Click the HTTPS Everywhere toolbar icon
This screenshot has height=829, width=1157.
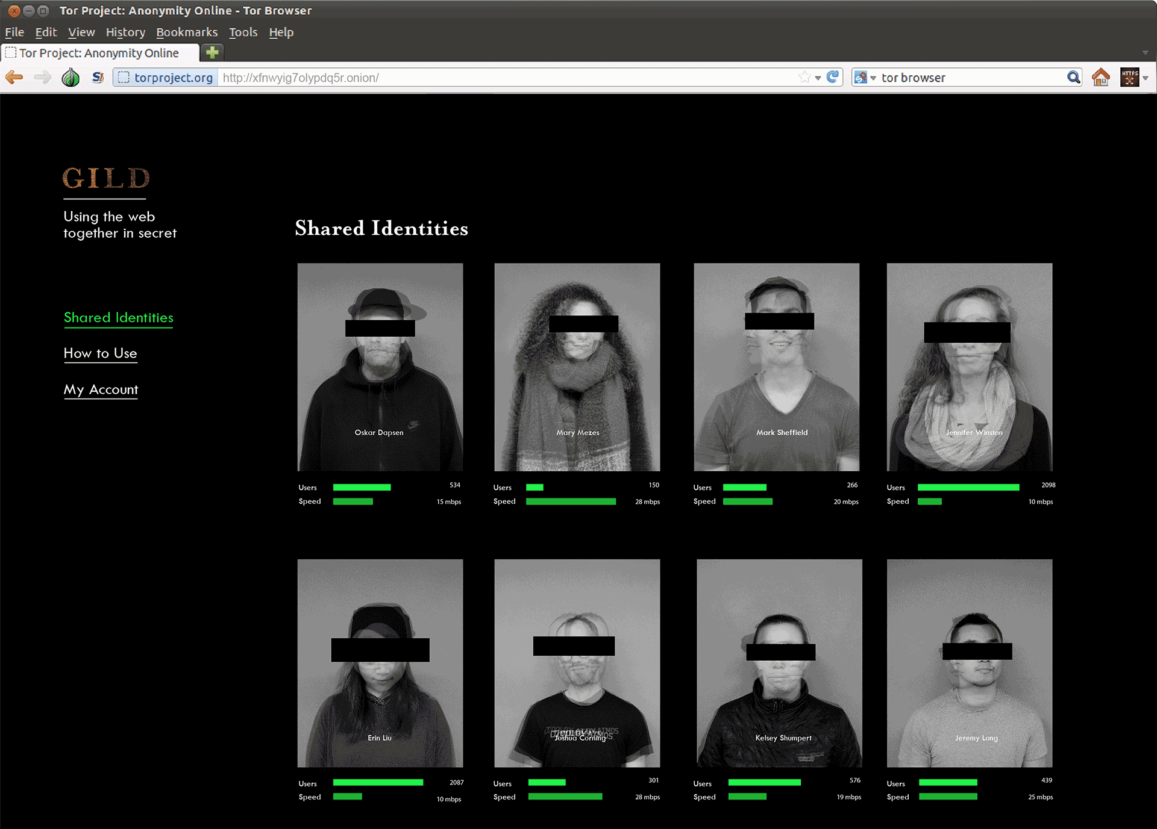coord(1129,77)
